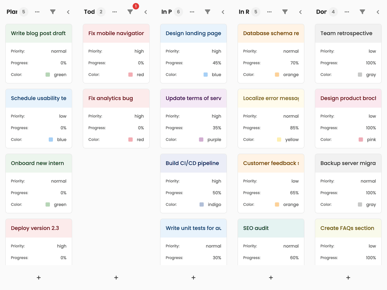Collapse the In P column
The height and width of the screenshot is (290, 387).
[223, 12]
